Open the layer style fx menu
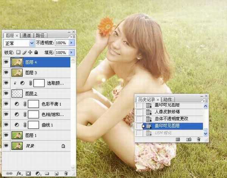The image size is (227, 178). [19, 173]
